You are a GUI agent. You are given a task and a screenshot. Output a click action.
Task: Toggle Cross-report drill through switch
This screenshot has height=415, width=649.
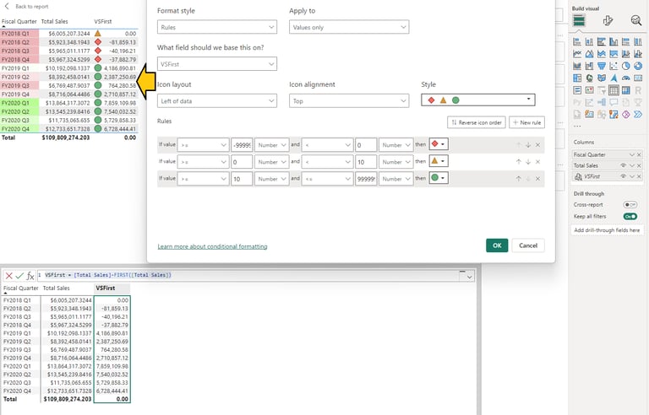tap(630, 205)
